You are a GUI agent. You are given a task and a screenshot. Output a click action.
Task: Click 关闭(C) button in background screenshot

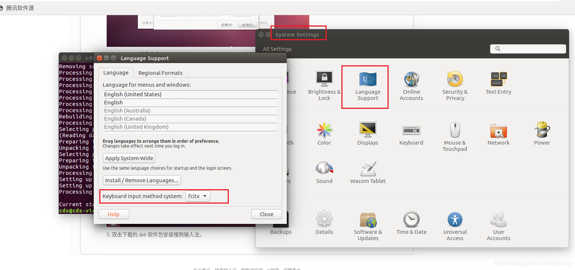tap(247, 25)
